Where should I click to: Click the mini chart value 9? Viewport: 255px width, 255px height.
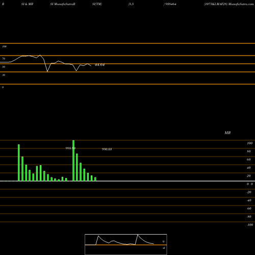pyautogui.click(x=163, y=242)
